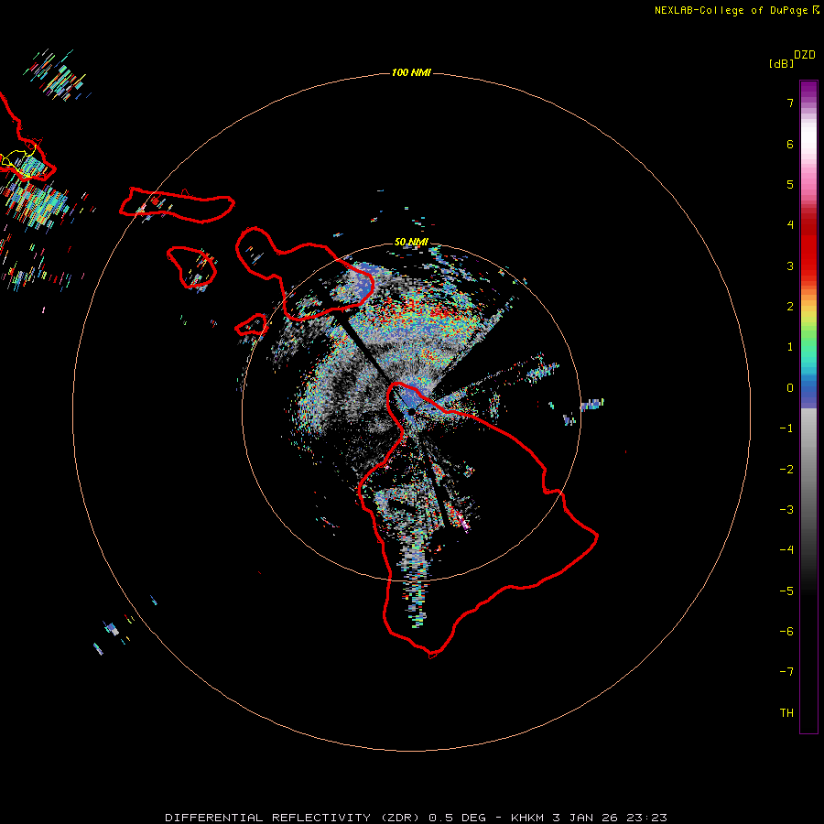Click the "0" tick label on the color scale
The width and height of the screenshot is (824, 824).
tap(790, 388)
